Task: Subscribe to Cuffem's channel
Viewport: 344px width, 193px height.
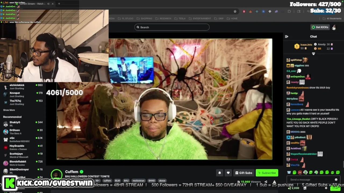Action: [267, 173]
